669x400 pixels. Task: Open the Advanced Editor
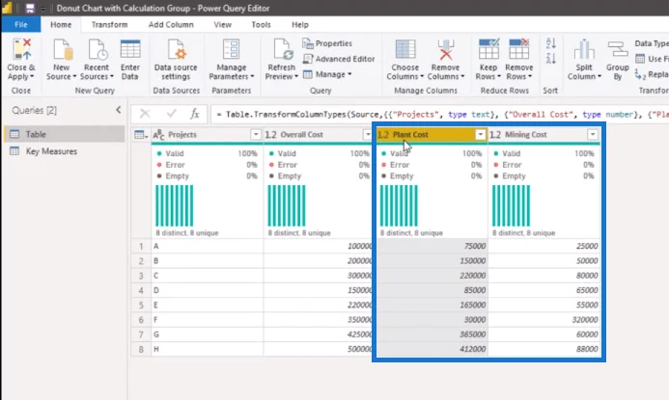339,59
